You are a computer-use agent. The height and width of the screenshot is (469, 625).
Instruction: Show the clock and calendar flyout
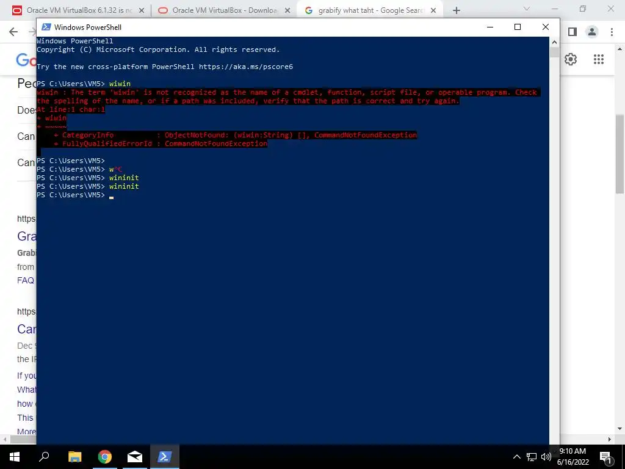pyautogui.click(x=573, y=457)
